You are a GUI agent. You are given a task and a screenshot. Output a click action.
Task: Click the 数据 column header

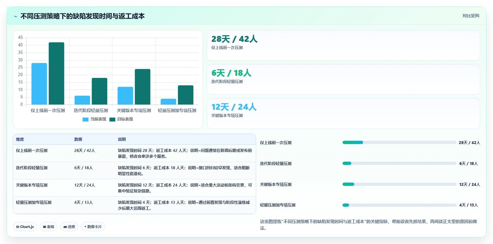coord(78,139)
